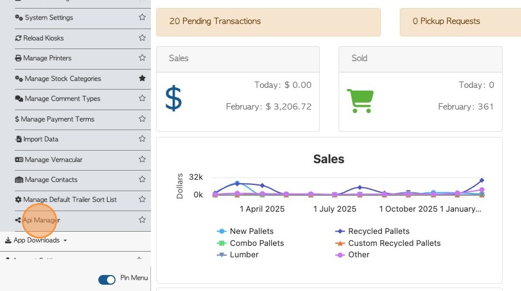Favorite System Settings with its star
Screen dimensions: 521x291
click(x=142, y=18)
